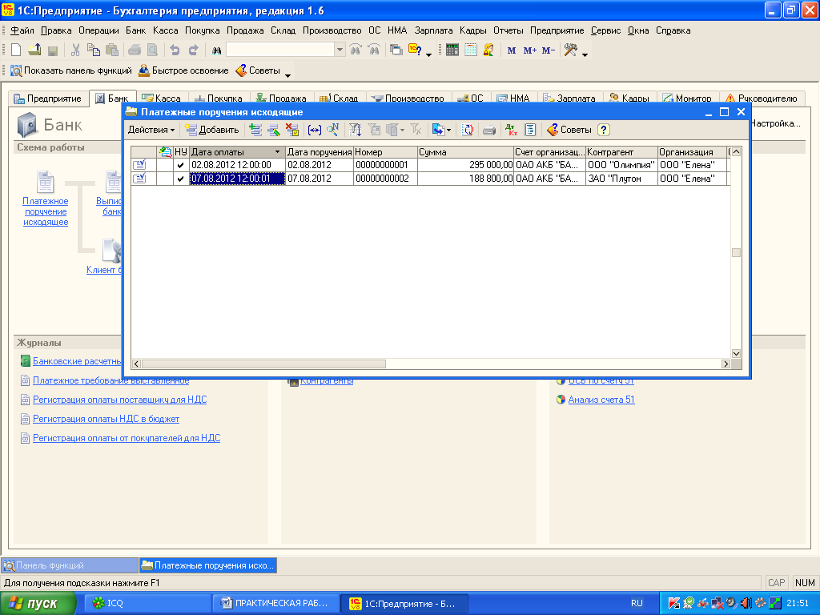Image resolution: width=820 pixels, height=615 pixels.
Task: Click the НУ checkmark in the 02.08.2012 row
Action: coord(181,165)
